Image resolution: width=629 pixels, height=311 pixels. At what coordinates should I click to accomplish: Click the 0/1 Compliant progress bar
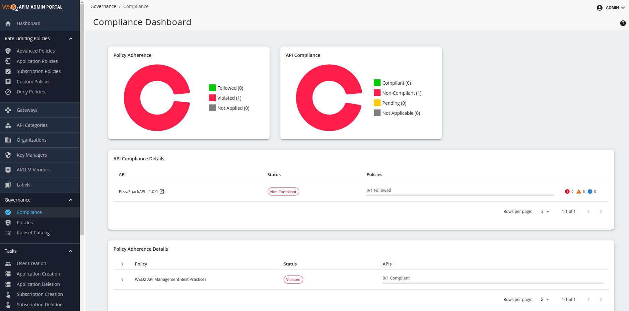493,283
